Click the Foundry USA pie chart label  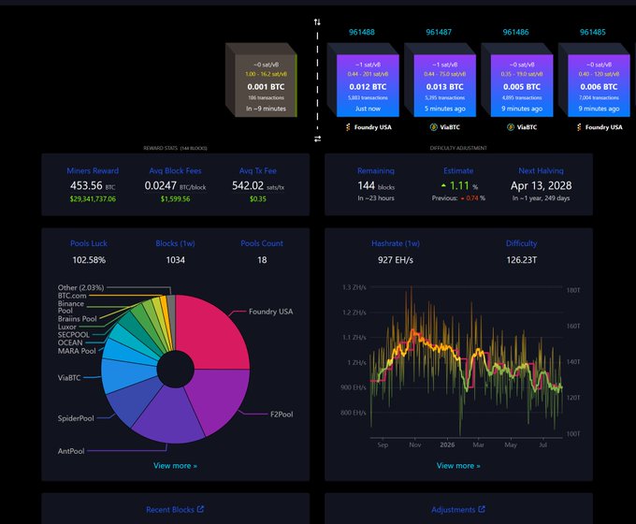(x=270, y=312)
